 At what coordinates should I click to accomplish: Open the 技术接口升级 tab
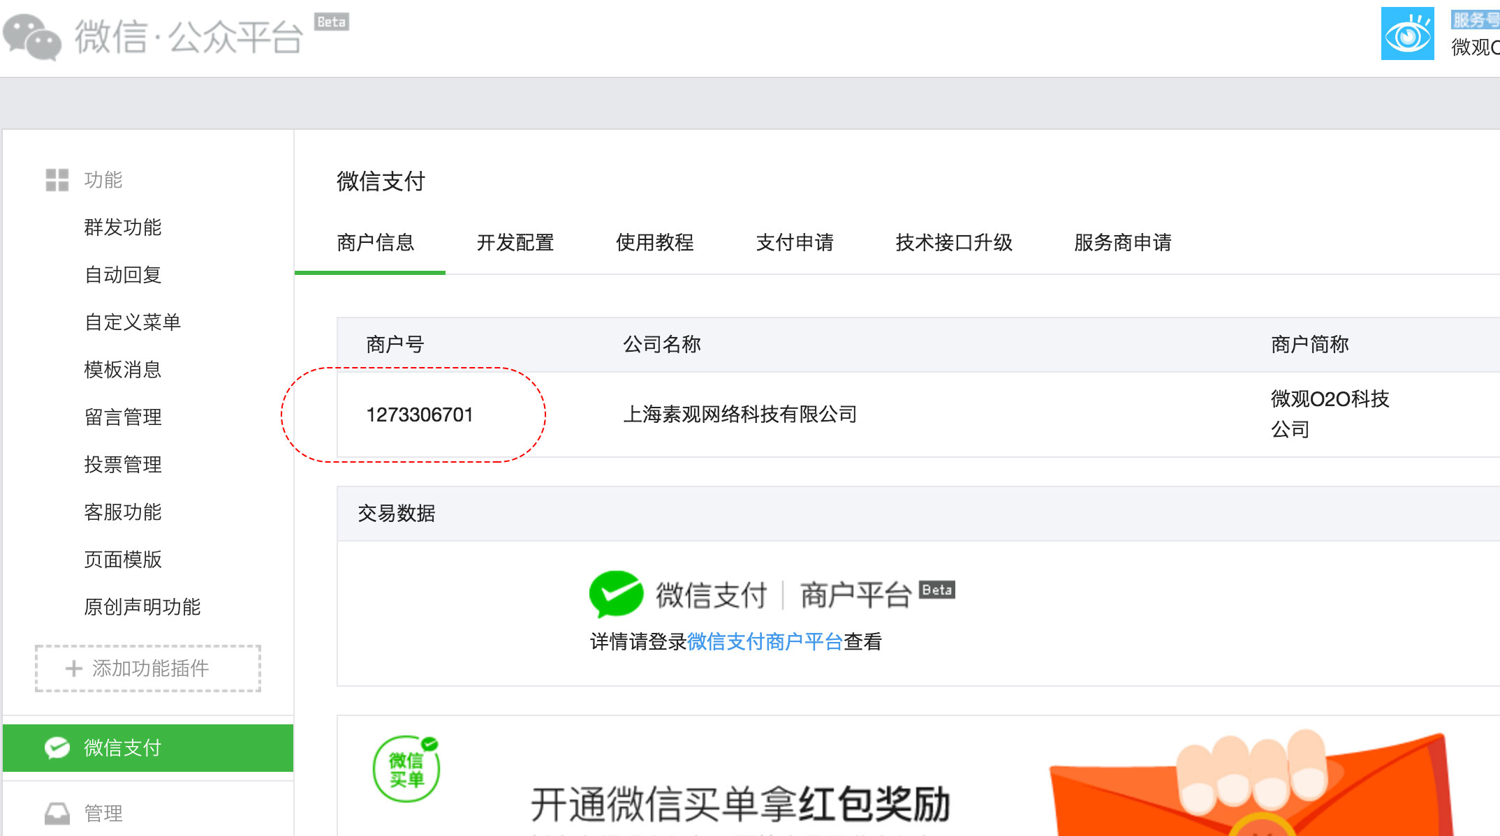click(953, 242)
